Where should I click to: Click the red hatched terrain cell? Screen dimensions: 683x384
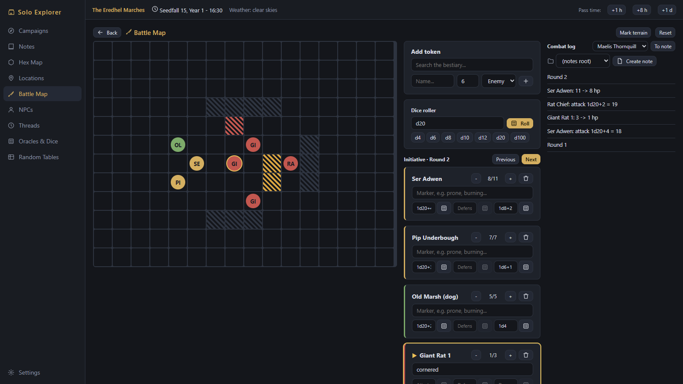point(234,126)
